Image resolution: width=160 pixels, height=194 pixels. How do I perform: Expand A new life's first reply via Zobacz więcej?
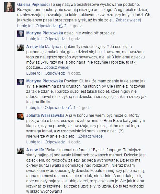point(57,67)
